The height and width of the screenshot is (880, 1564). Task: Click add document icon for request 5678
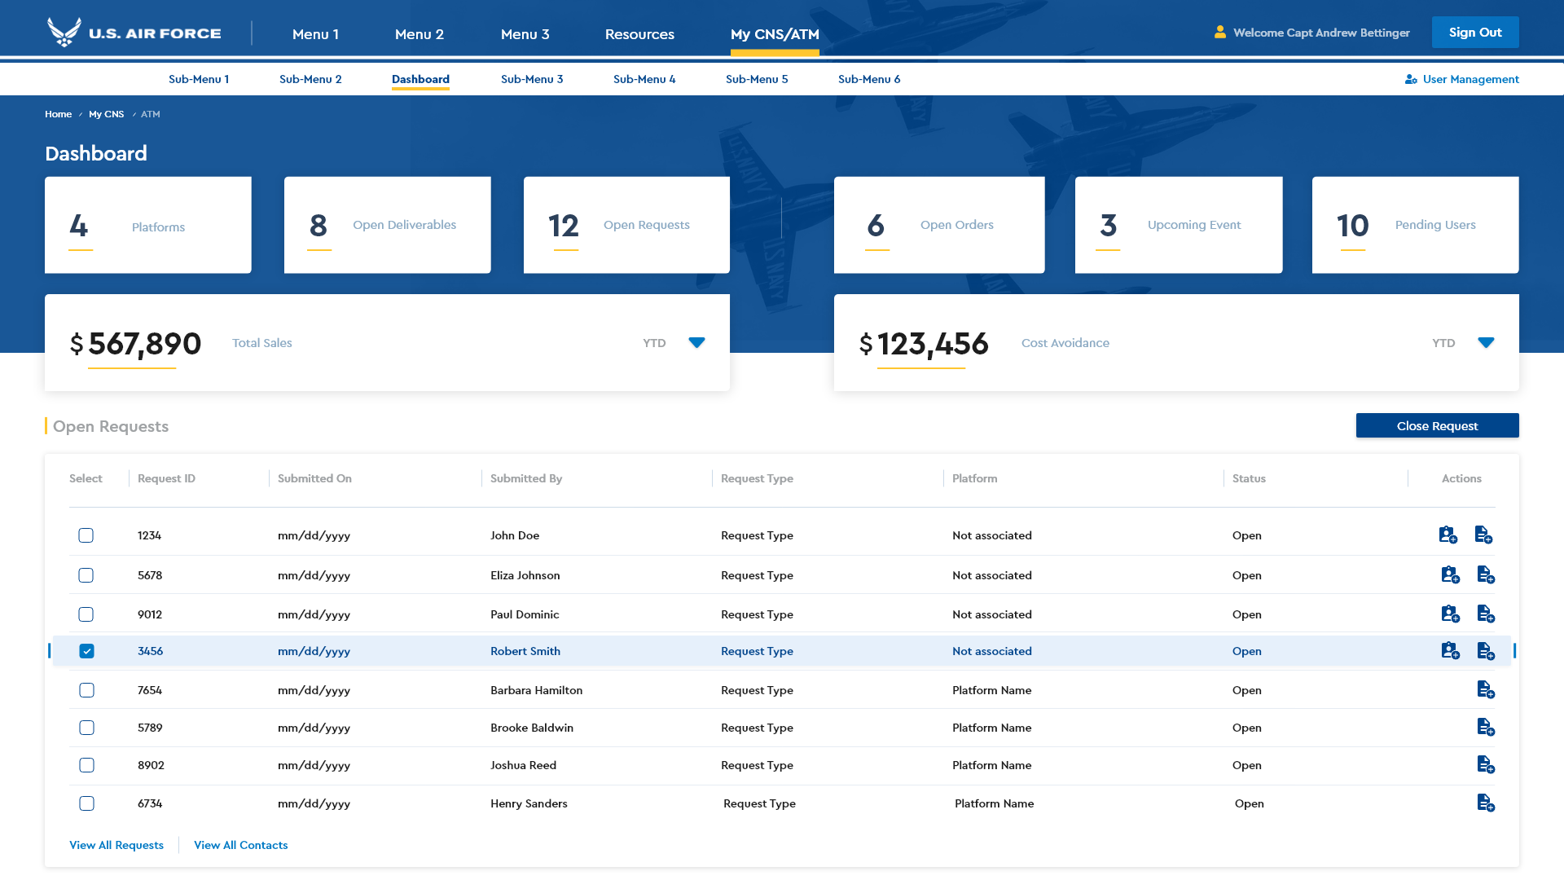click(x=1485, y=575)
